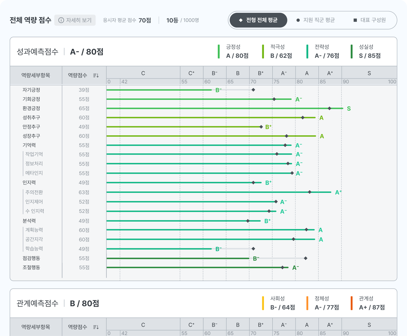Viewport: 407px width, 336px height.
Task: Click the 관계예측점수 B / 80점 heading
Action: (58, 303)
